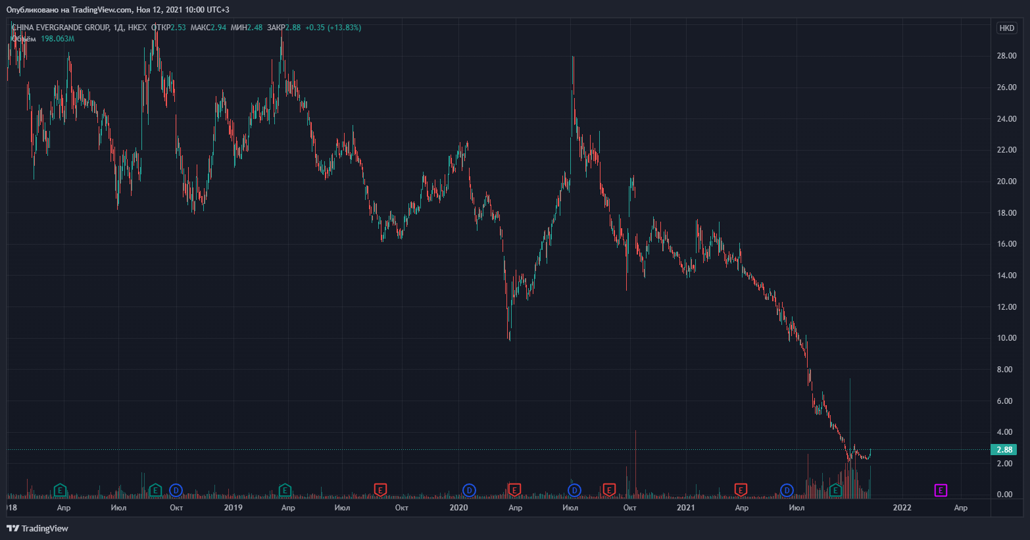The image size is (1030, 540).
Task: Click the 18.00 price axis label
Action: point(1006,213)
